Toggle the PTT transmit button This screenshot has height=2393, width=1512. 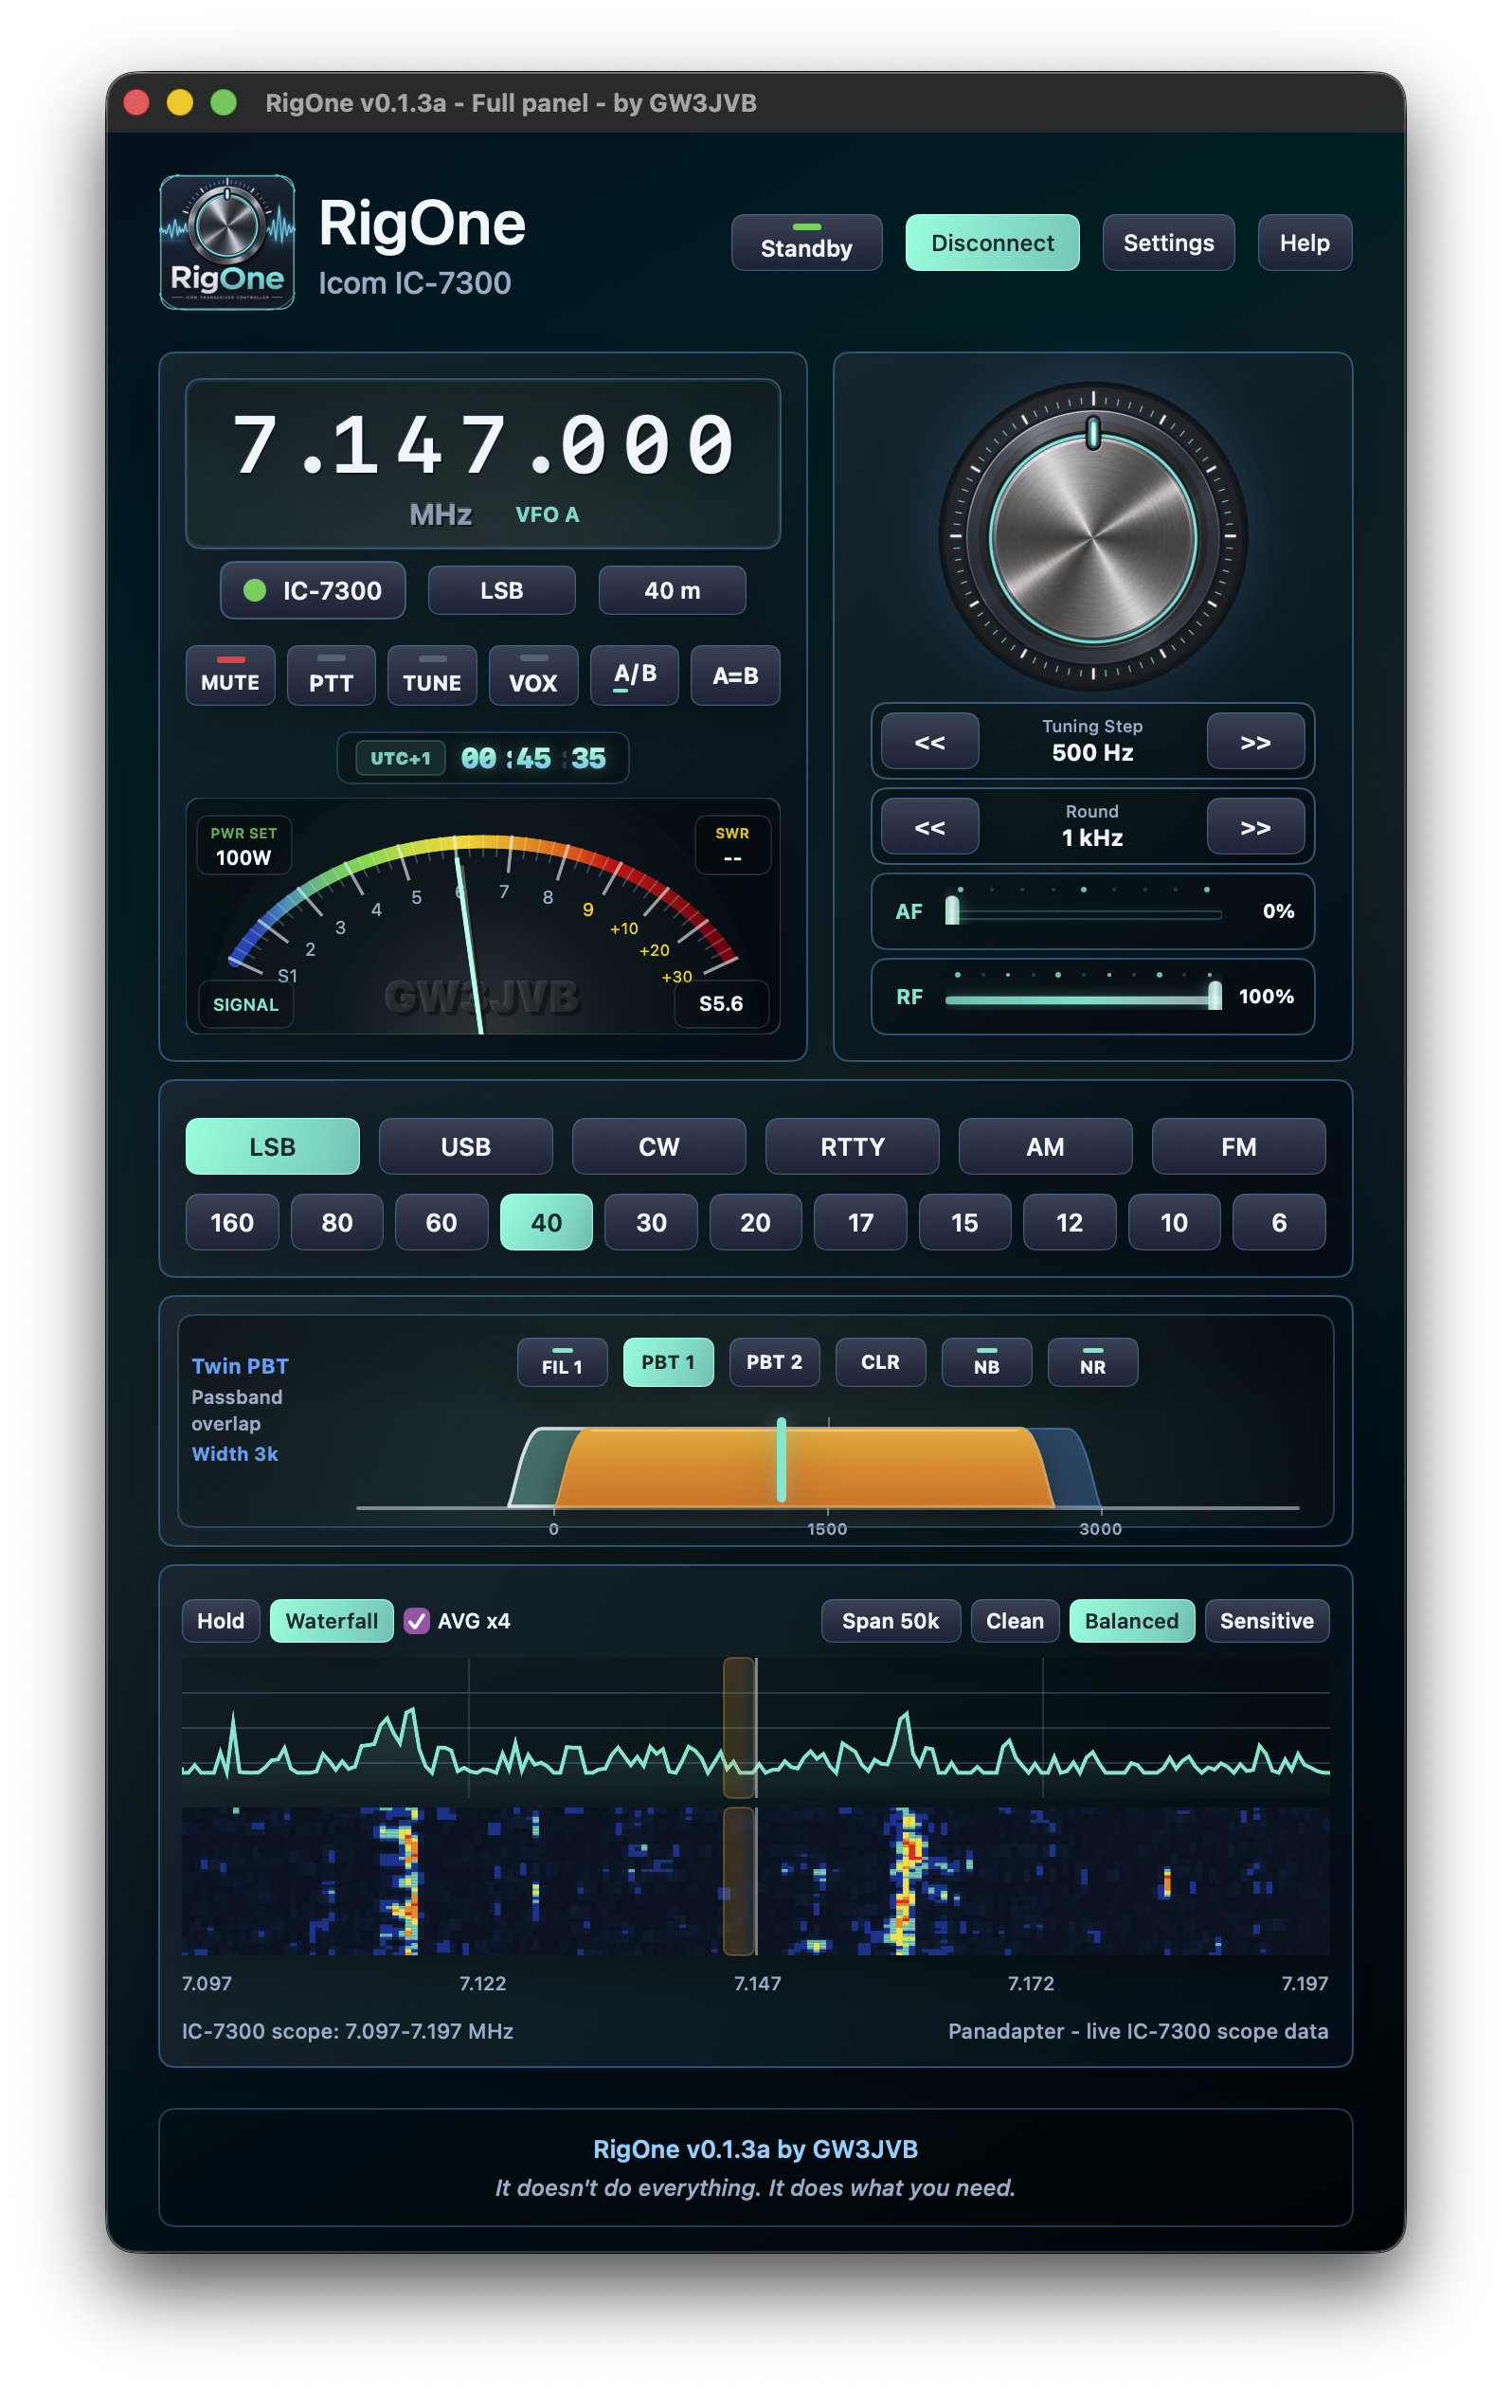(x=331, y=675)
